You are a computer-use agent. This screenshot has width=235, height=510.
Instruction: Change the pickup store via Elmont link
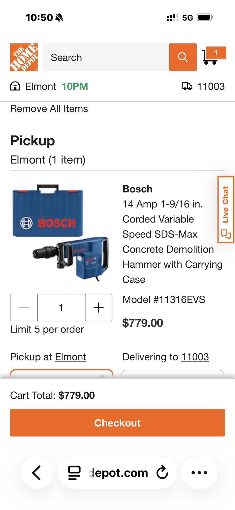70,357
